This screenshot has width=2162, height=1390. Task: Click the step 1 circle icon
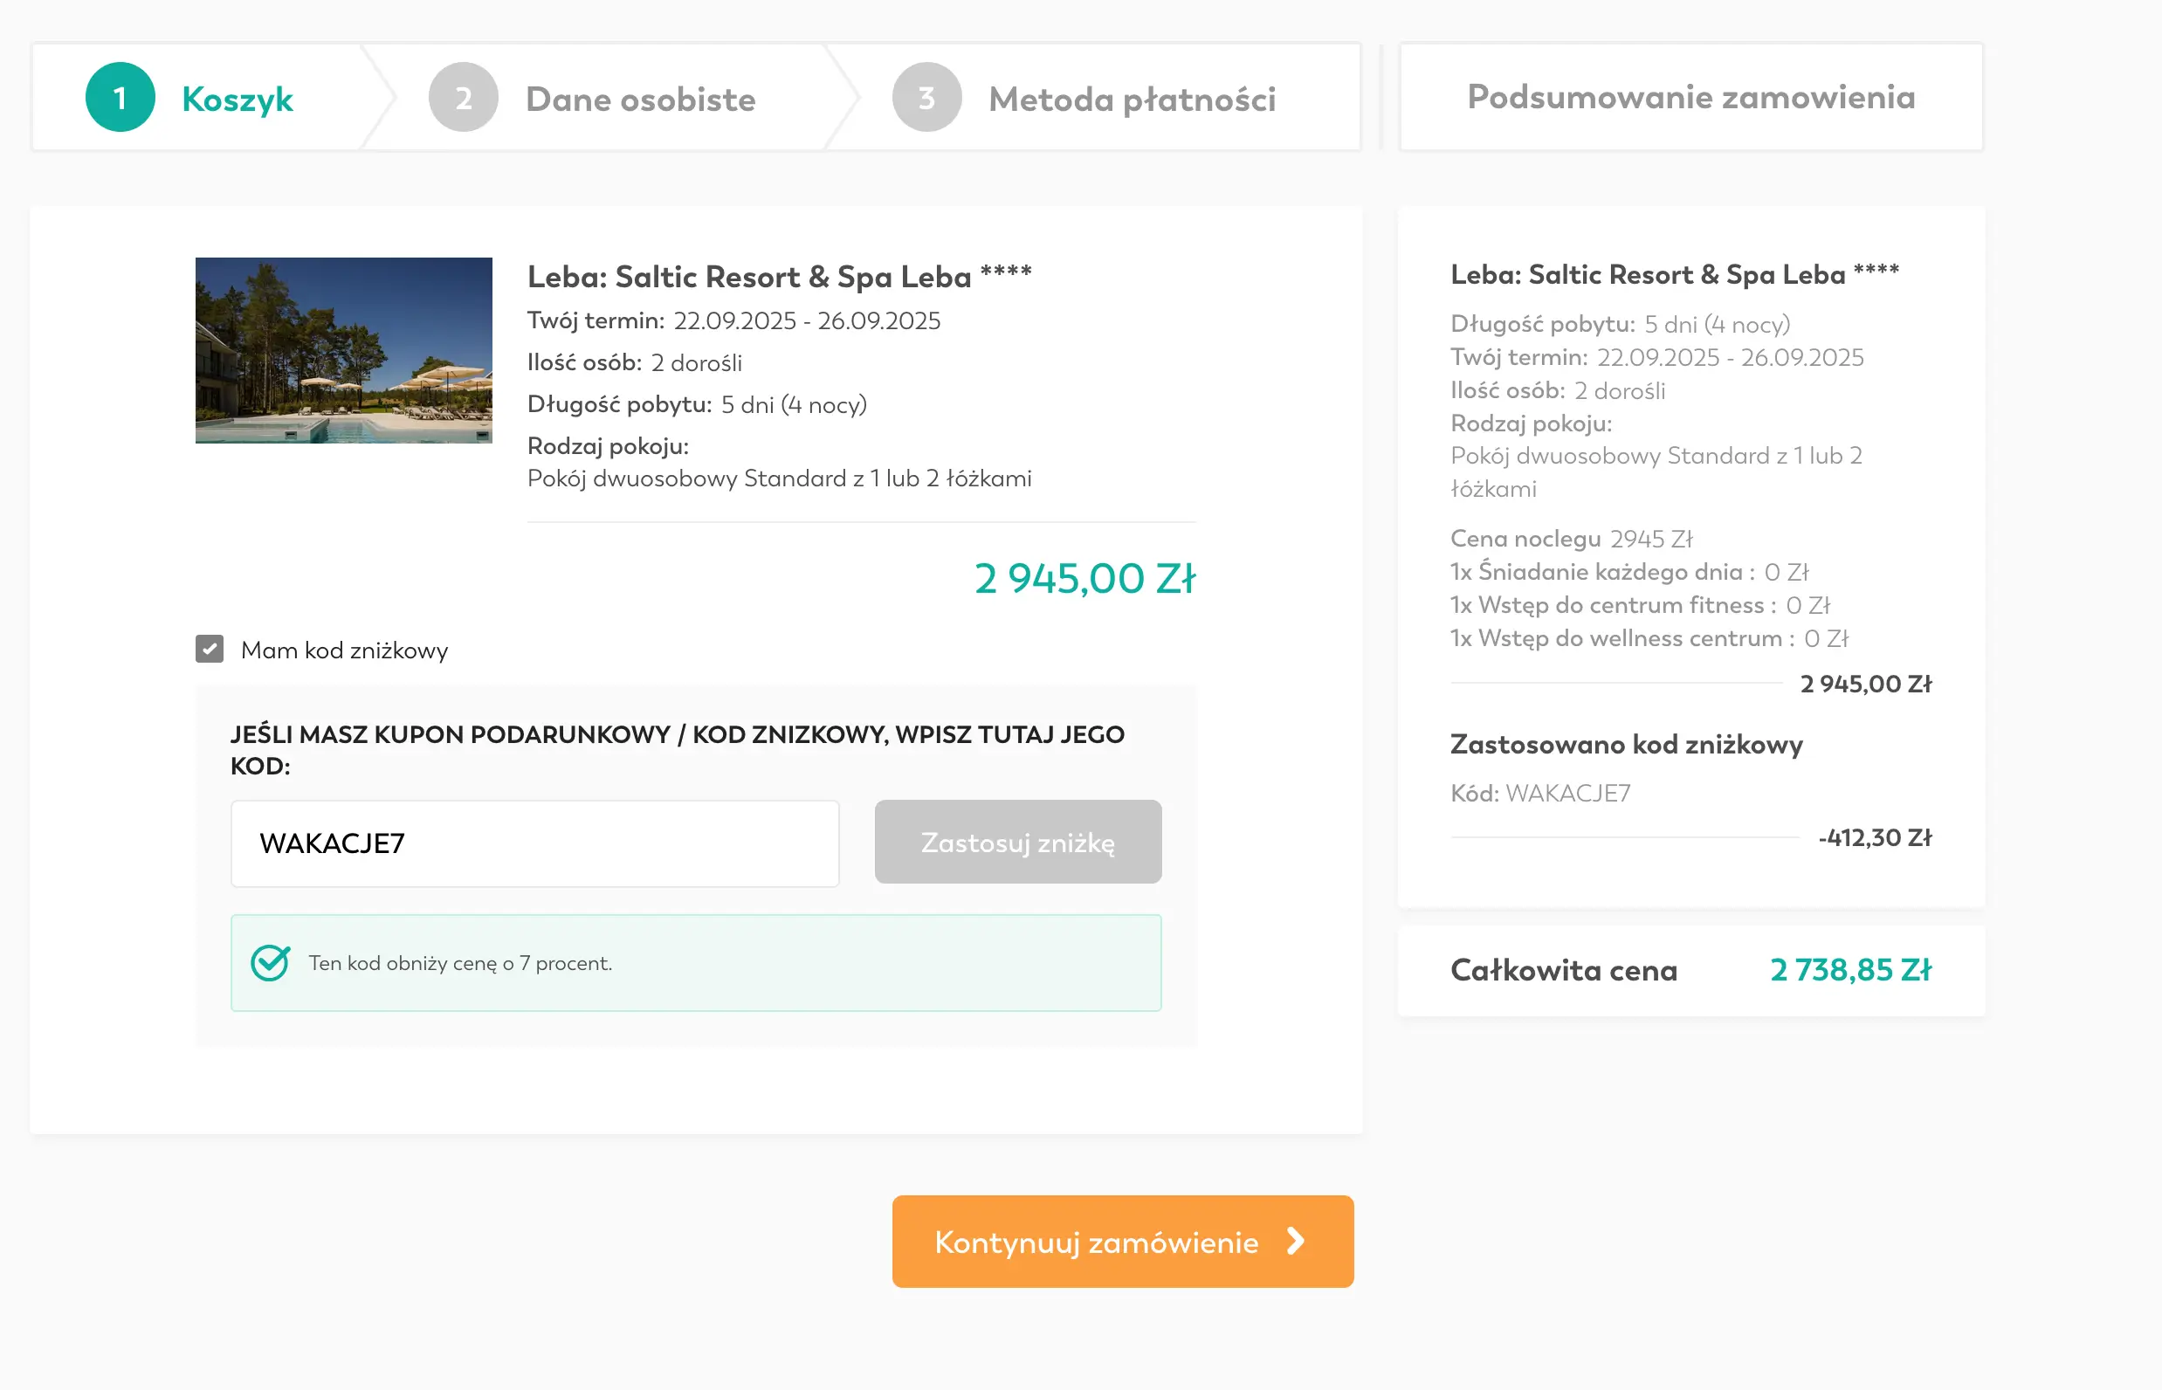pyautogui.click(x=120, y=98)
